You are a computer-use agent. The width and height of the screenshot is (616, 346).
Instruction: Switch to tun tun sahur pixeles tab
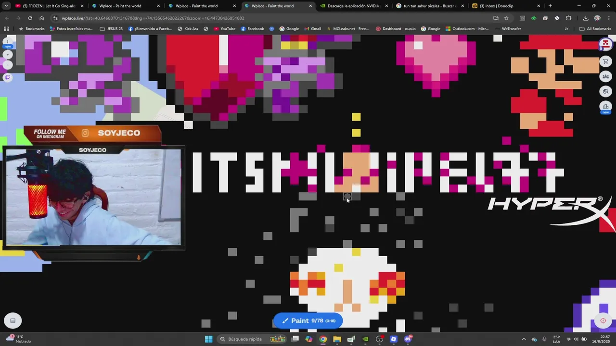[x=429, y=6]
